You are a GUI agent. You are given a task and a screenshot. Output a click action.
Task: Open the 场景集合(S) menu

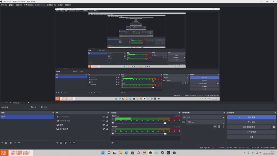[51, 5]
